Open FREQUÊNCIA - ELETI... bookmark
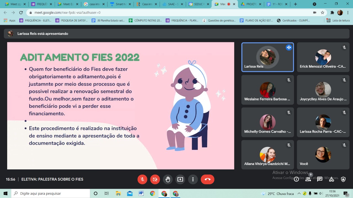The width and height of the screenshot is (353, 198). pyautogui.click(x=36, y=20)
